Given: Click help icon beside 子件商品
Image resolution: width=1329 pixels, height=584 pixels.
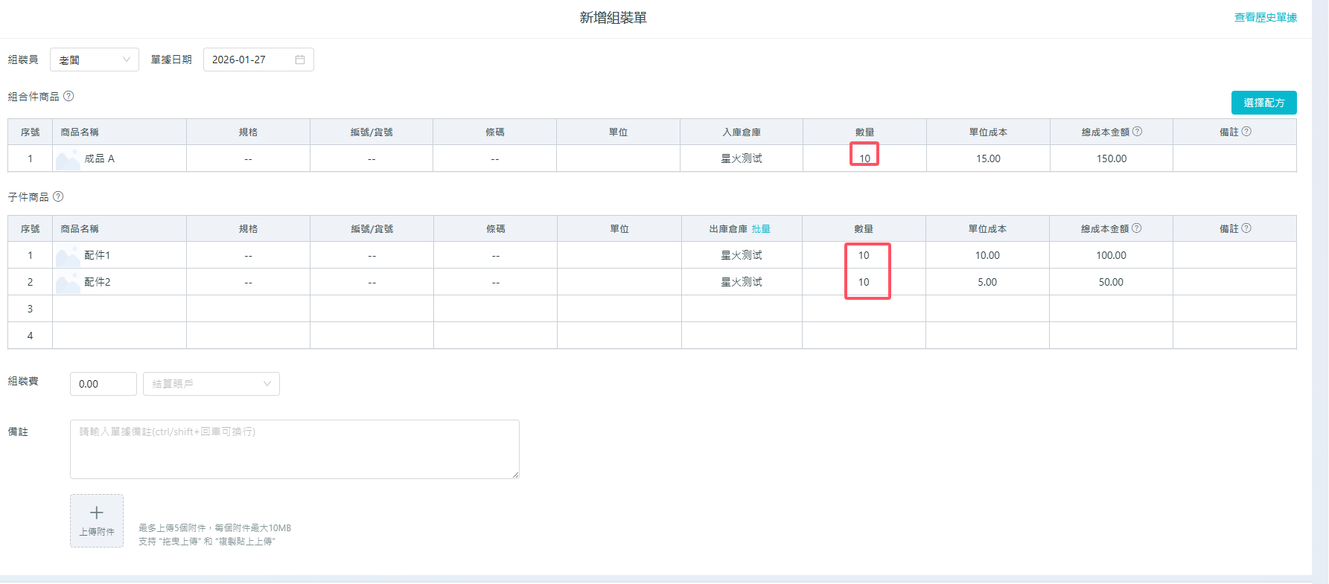Looking at the screenshot, I should tap(58, 196).
